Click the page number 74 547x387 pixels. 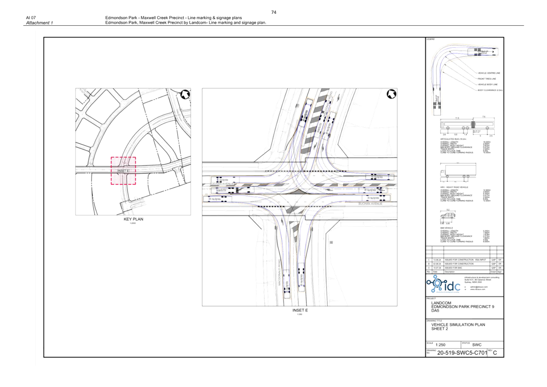[273, 12]
